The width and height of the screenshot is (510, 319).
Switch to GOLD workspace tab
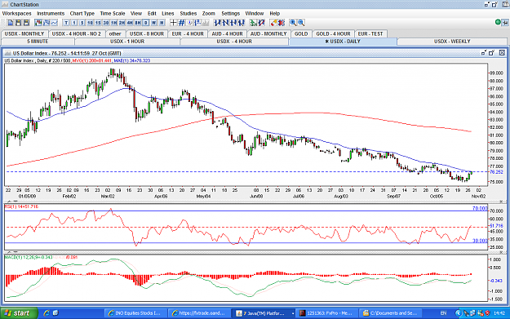301,33
